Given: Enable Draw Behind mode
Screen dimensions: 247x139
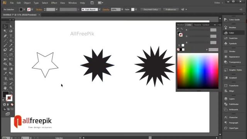Looking at the screenshot, I should [8, 109].
